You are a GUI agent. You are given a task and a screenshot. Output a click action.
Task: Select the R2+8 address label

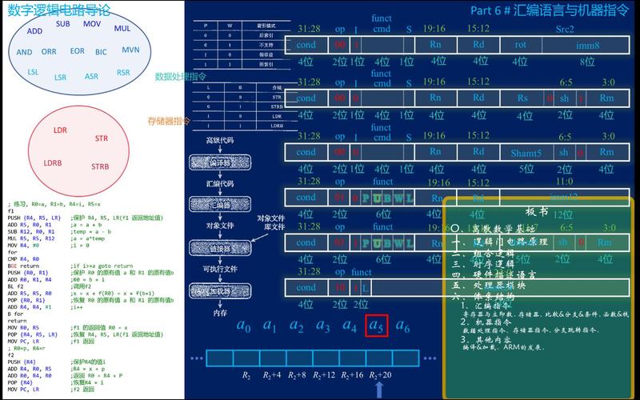coord(297,375)
